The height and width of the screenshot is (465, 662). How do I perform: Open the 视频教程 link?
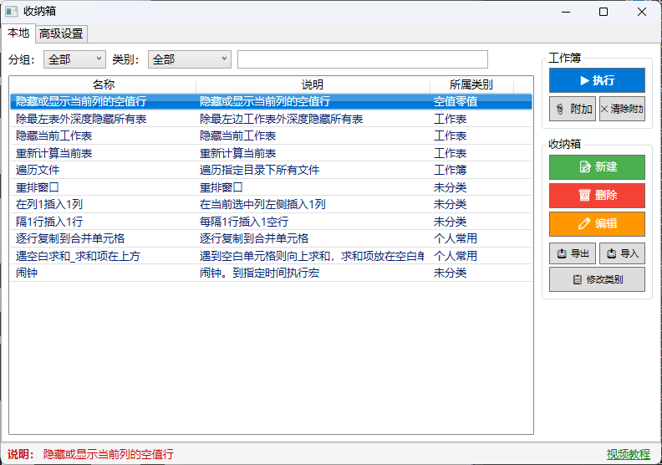[629, 454]
